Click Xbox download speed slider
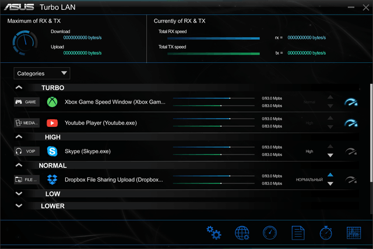The image size is (373, 249). (x=214, y=98)
